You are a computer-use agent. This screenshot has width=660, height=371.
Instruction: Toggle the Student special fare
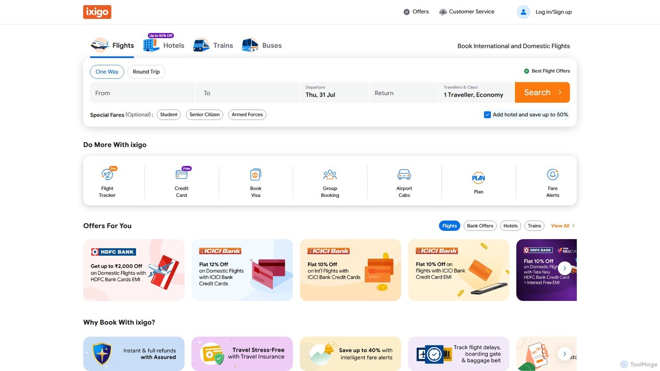pos(169,115)
